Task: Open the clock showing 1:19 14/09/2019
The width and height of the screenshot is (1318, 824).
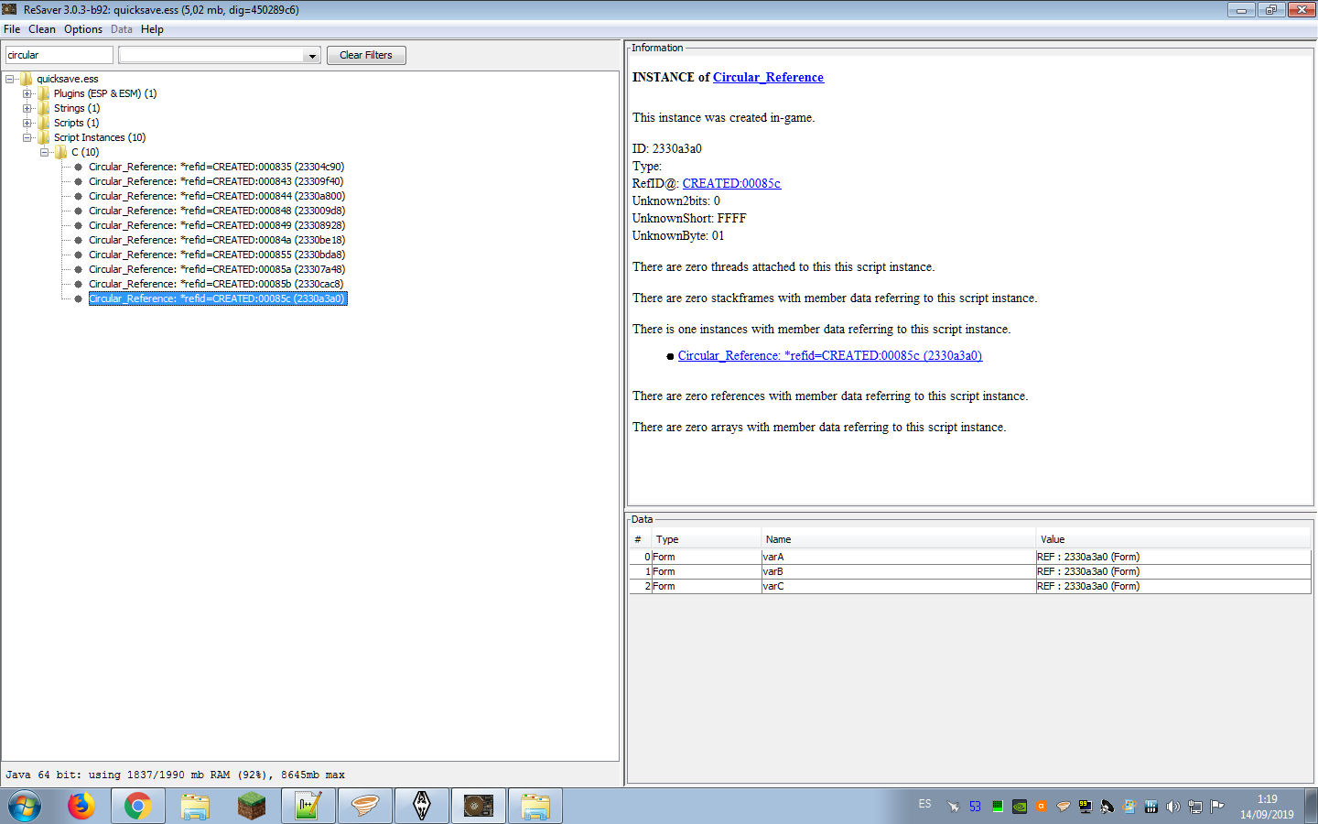Action: click(x=1268, y=807)
